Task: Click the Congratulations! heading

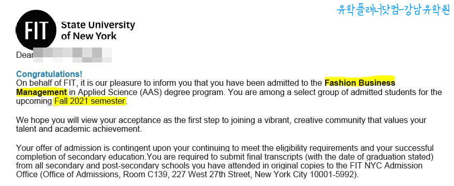Action: [x=49, y=74]
